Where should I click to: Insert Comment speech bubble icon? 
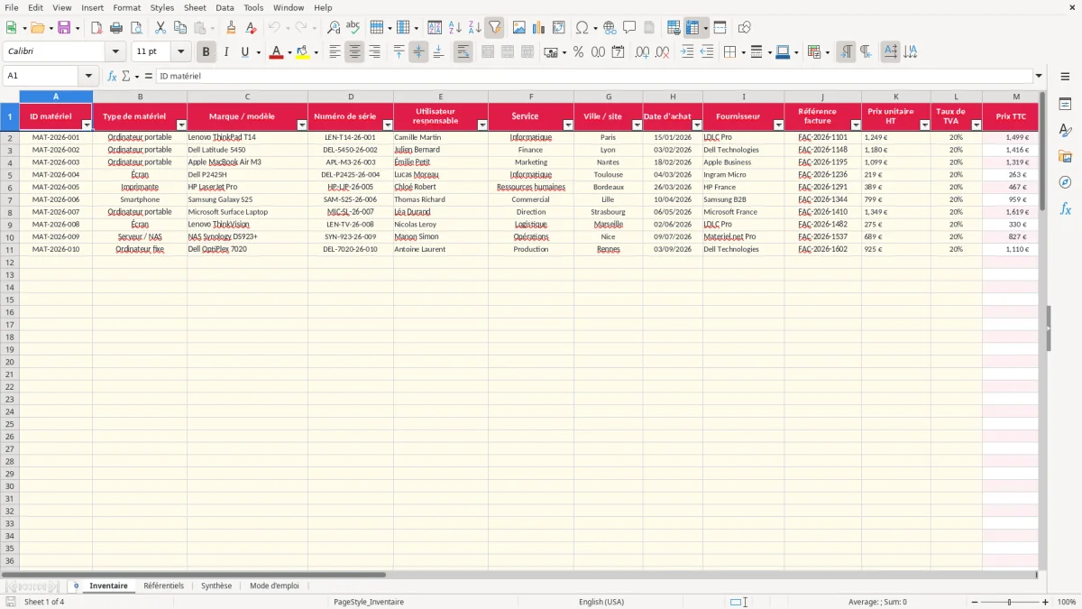pos(629,28)
